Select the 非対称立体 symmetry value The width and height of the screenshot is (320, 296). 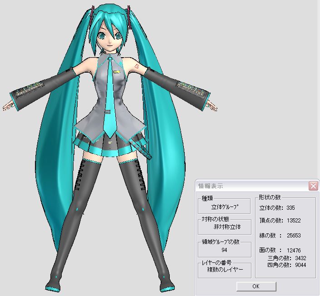(227, 227)
